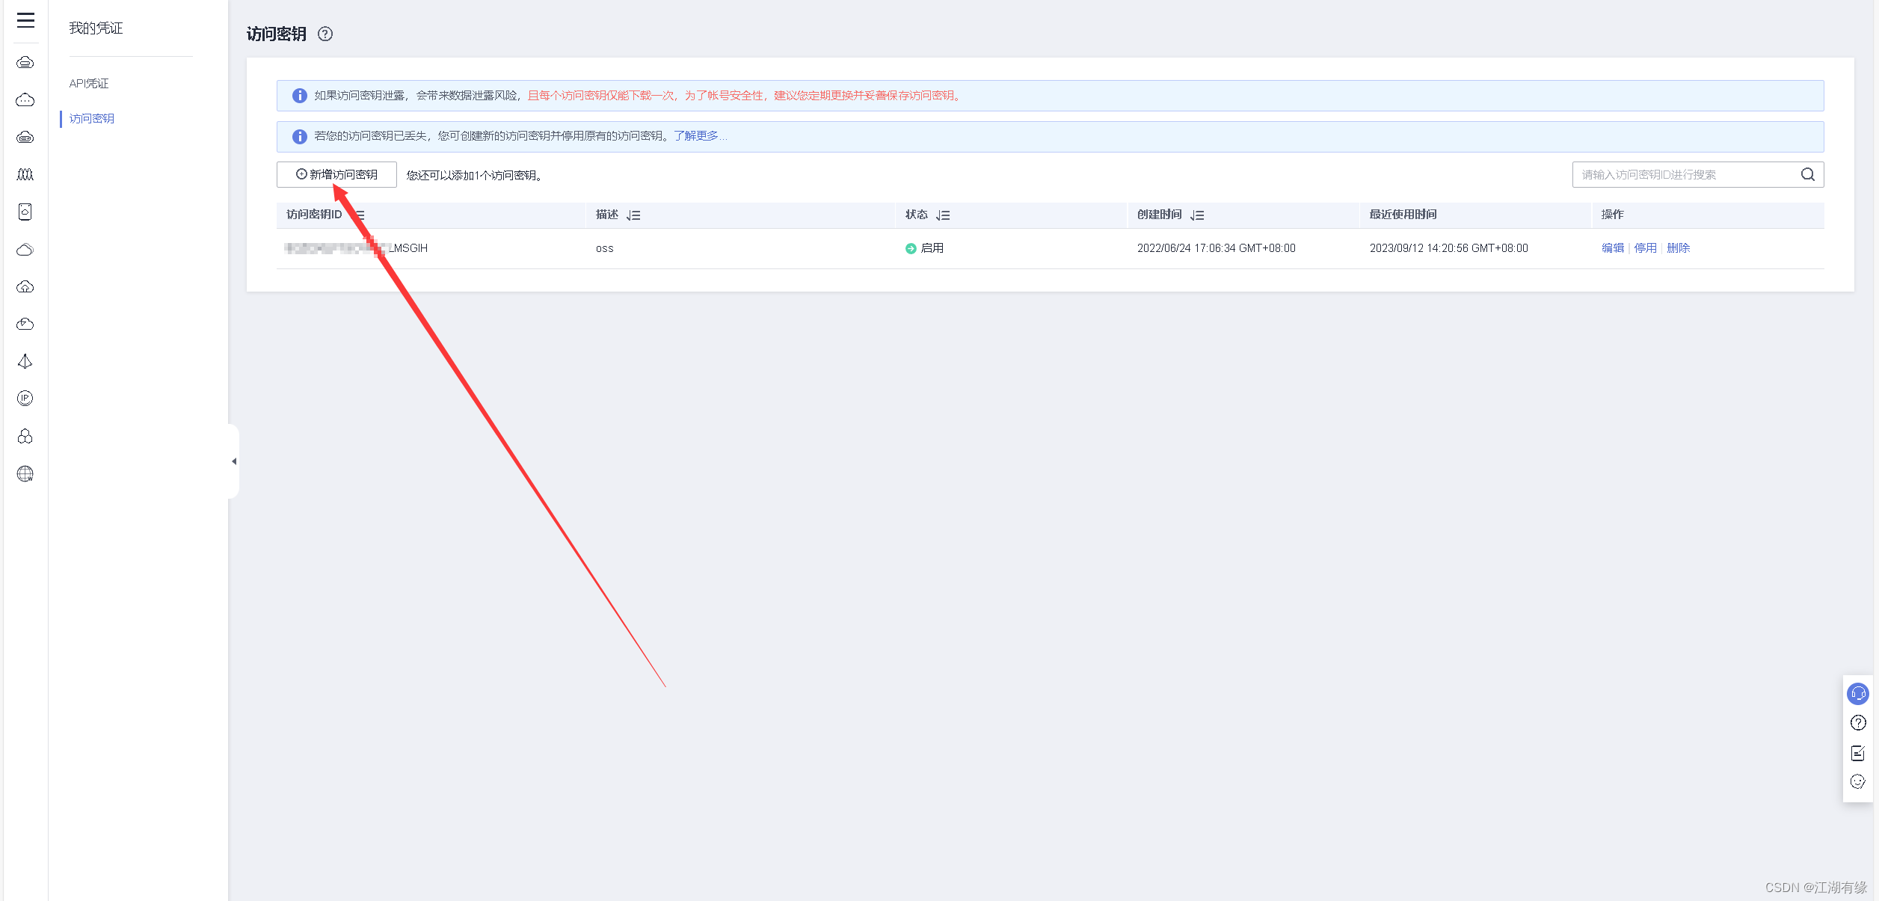Screen dimensions: 1879x901
Task: Click the 操作 column header
Action: [x=1612, y=215]
